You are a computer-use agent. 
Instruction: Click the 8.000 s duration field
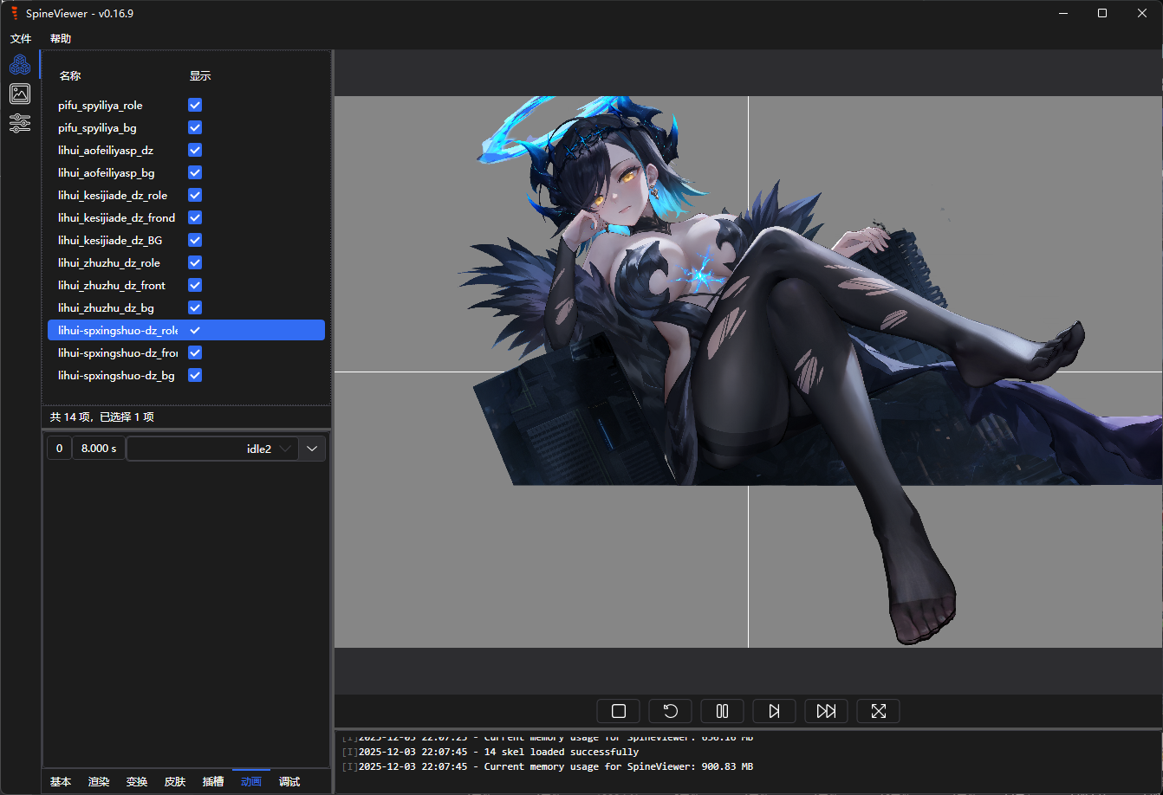(x=98, y=449)
